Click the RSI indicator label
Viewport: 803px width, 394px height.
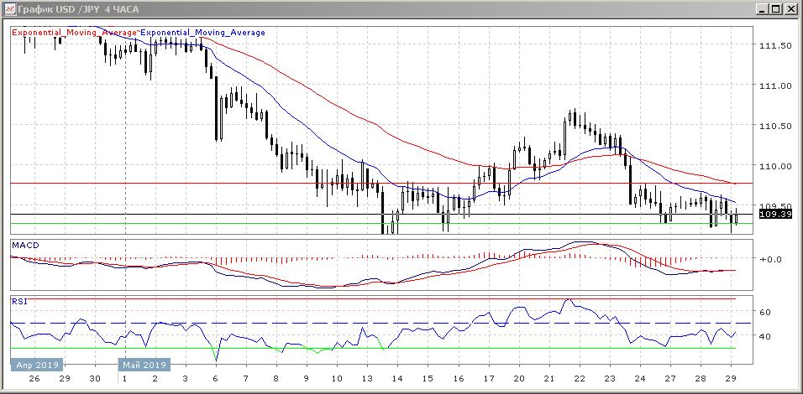pyautogui.click(x=18, y=300)
